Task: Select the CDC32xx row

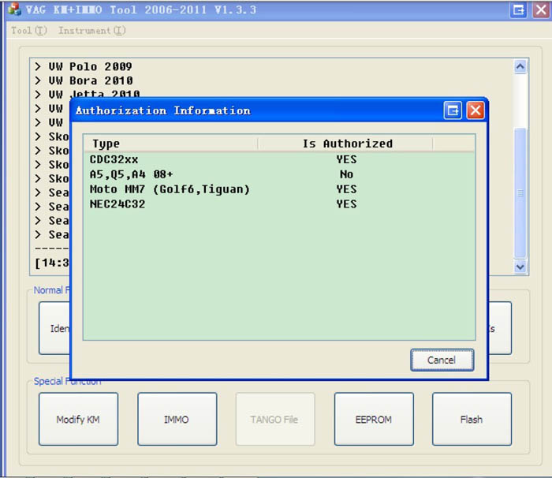Action: [x=279, y=159]
